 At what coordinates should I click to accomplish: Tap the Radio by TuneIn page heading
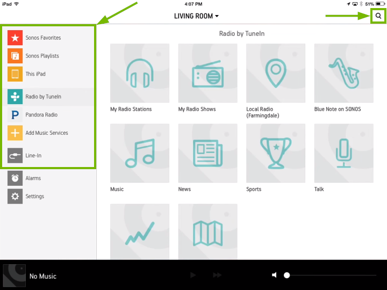pos(242,33)
